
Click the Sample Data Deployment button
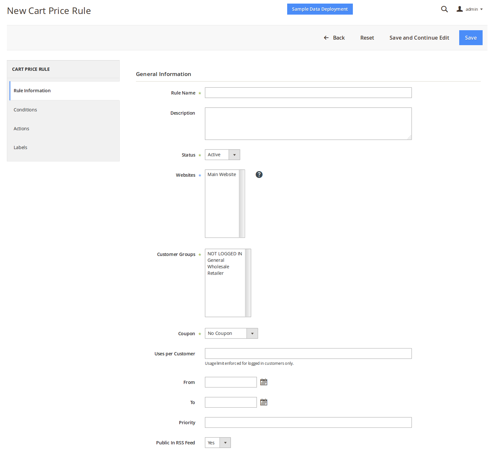tap(320, 9)
